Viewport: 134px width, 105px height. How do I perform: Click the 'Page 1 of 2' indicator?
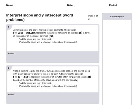pyautogui.click(x=93, y=17)
